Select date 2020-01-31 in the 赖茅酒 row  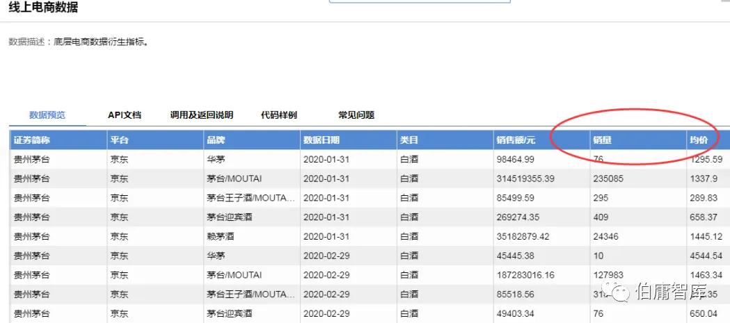point(326,237)
